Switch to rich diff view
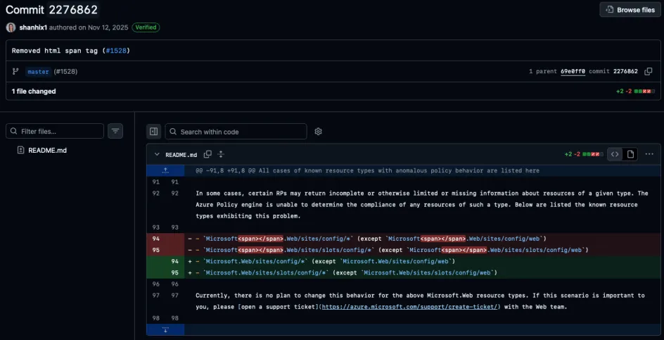The height and width of the screenshot is (340, 664). [630, 154]
